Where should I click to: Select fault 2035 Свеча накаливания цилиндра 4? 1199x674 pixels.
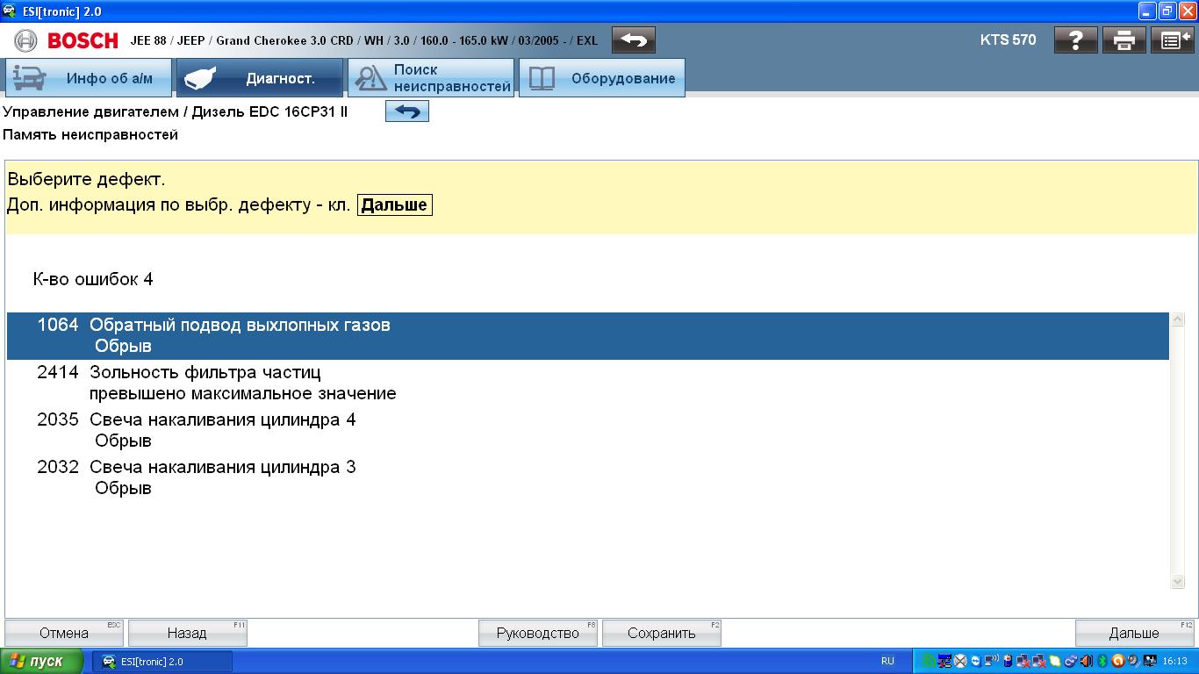pyautogui.click(x=588, y=430)
